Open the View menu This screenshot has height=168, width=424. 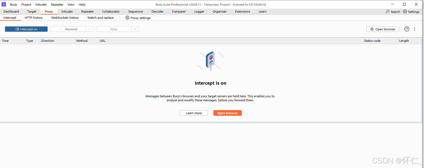[x=71, y=5]
